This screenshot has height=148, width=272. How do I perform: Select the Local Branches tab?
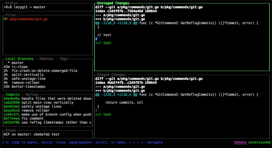[x=19, y=59]
